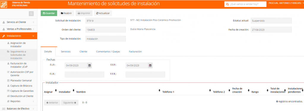Click the 977 - M2 Instalación Piso Cerámico text
This screenshot has width=304, height=111.
[156, 20]
